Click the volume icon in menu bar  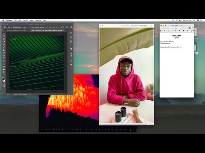180,20
